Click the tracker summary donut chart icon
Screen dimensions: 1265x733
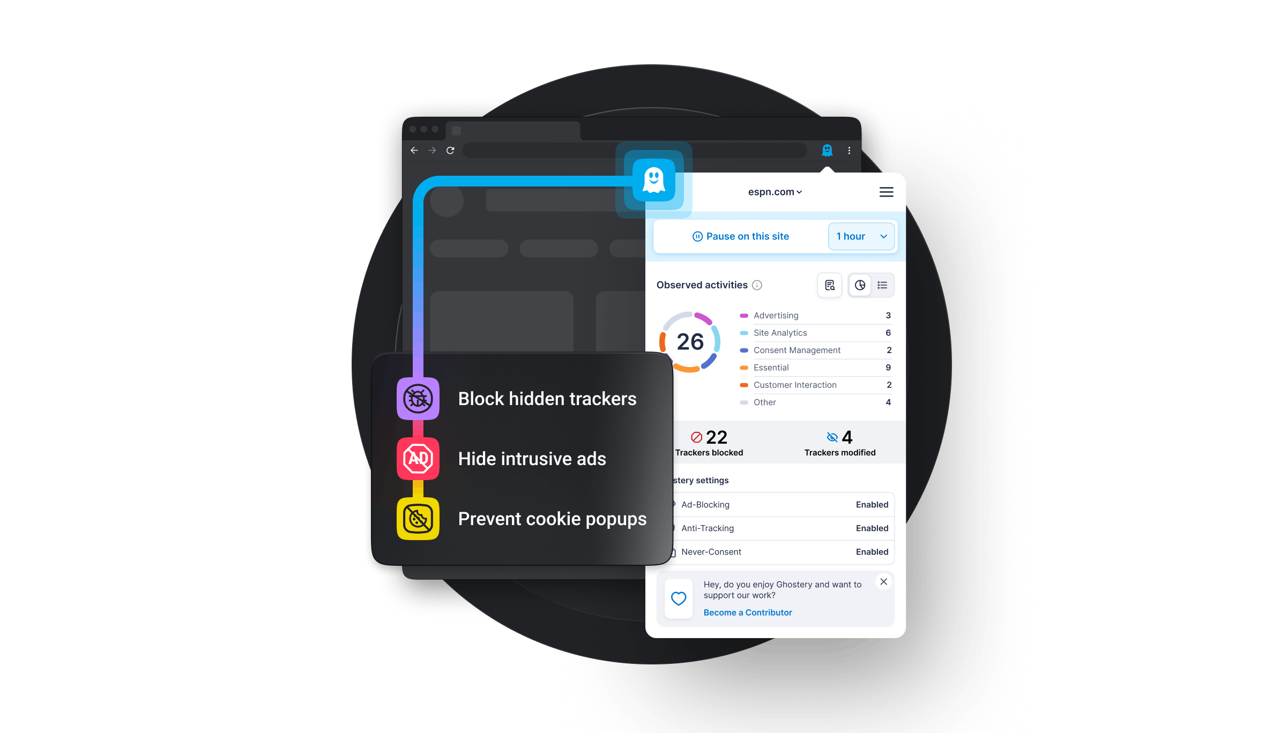(x=859, y=285)
